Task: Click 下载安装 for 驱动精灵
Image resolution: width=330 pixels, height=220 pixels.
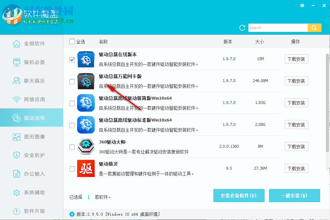Action: pos(296,168)
